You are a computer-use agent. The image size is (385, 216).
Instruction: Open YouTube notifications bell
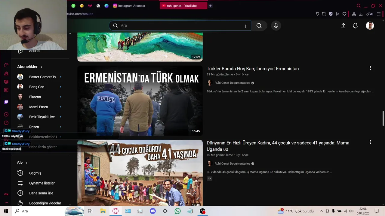click(x=355, y=25)
